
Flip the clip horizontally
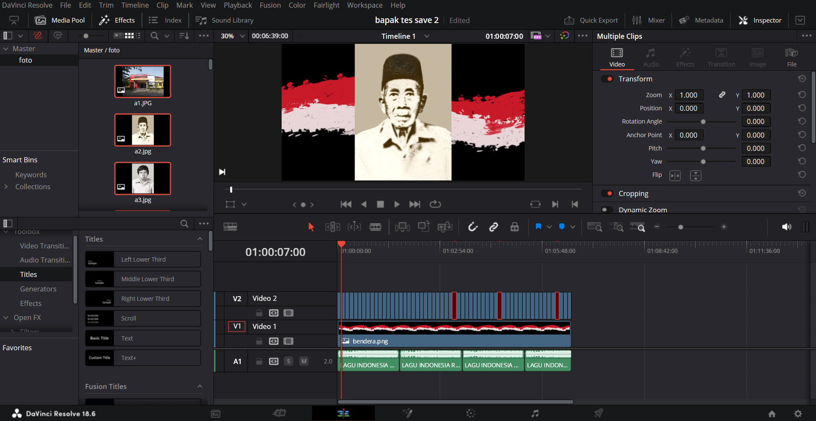click(675, 176)
